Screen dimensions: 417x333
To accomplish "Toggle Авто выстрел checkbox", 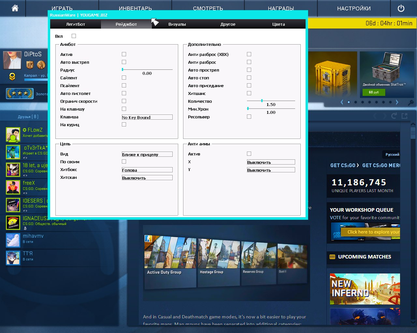I will point(124,62).
